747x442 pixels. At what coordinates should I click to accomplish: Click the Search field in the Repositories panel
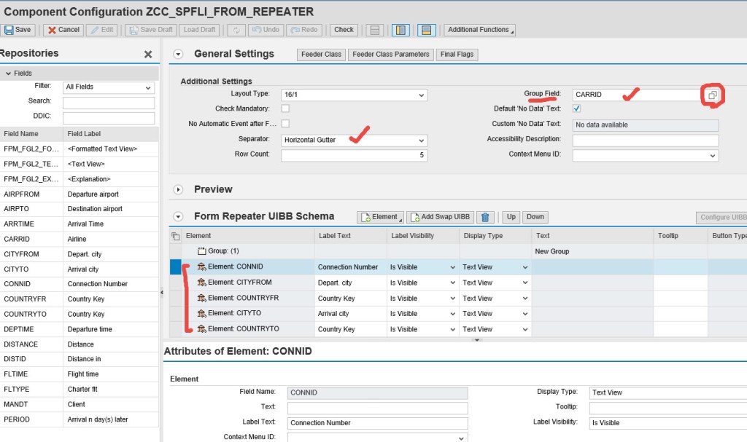click(108, 101)
